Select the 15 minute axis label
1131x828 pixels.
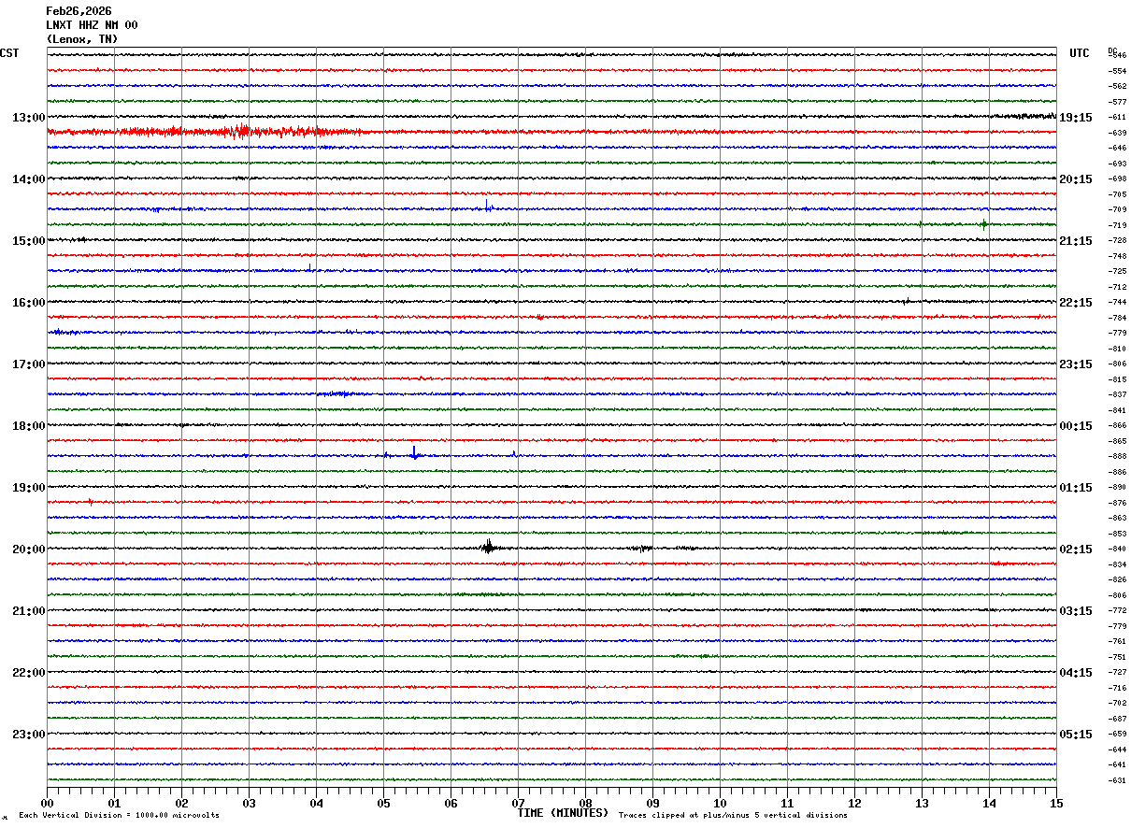(1056, 804)
